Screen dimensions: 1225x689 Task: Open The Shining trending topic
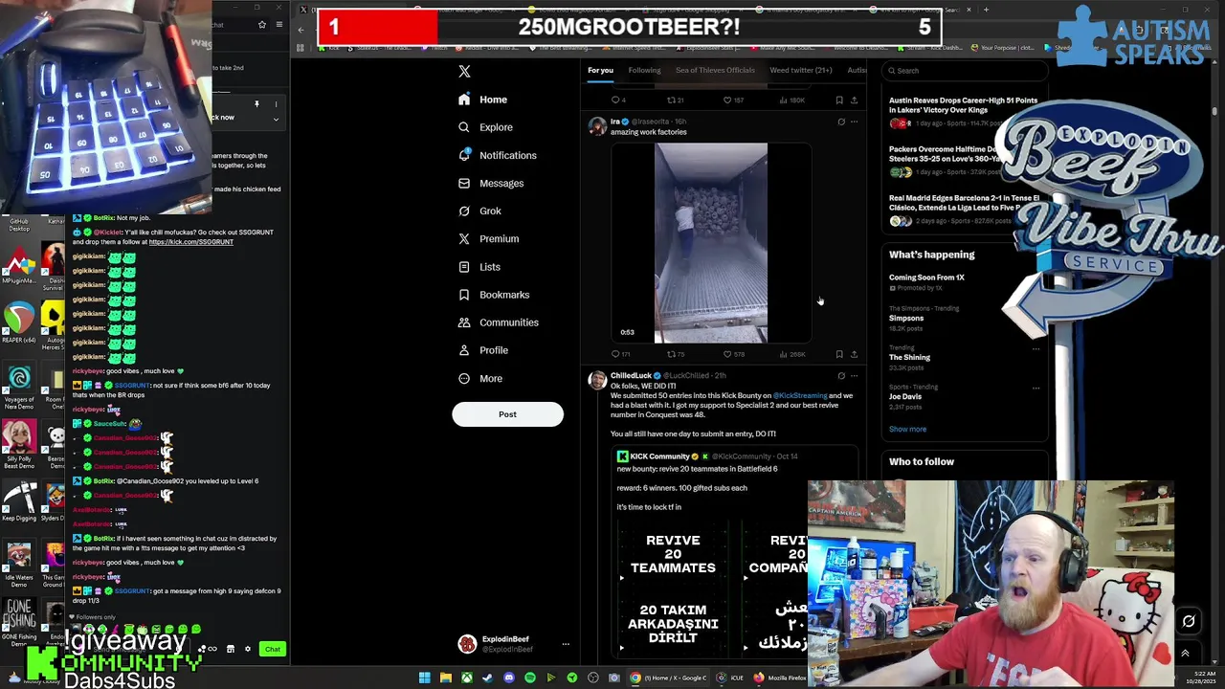click(909, 357)
